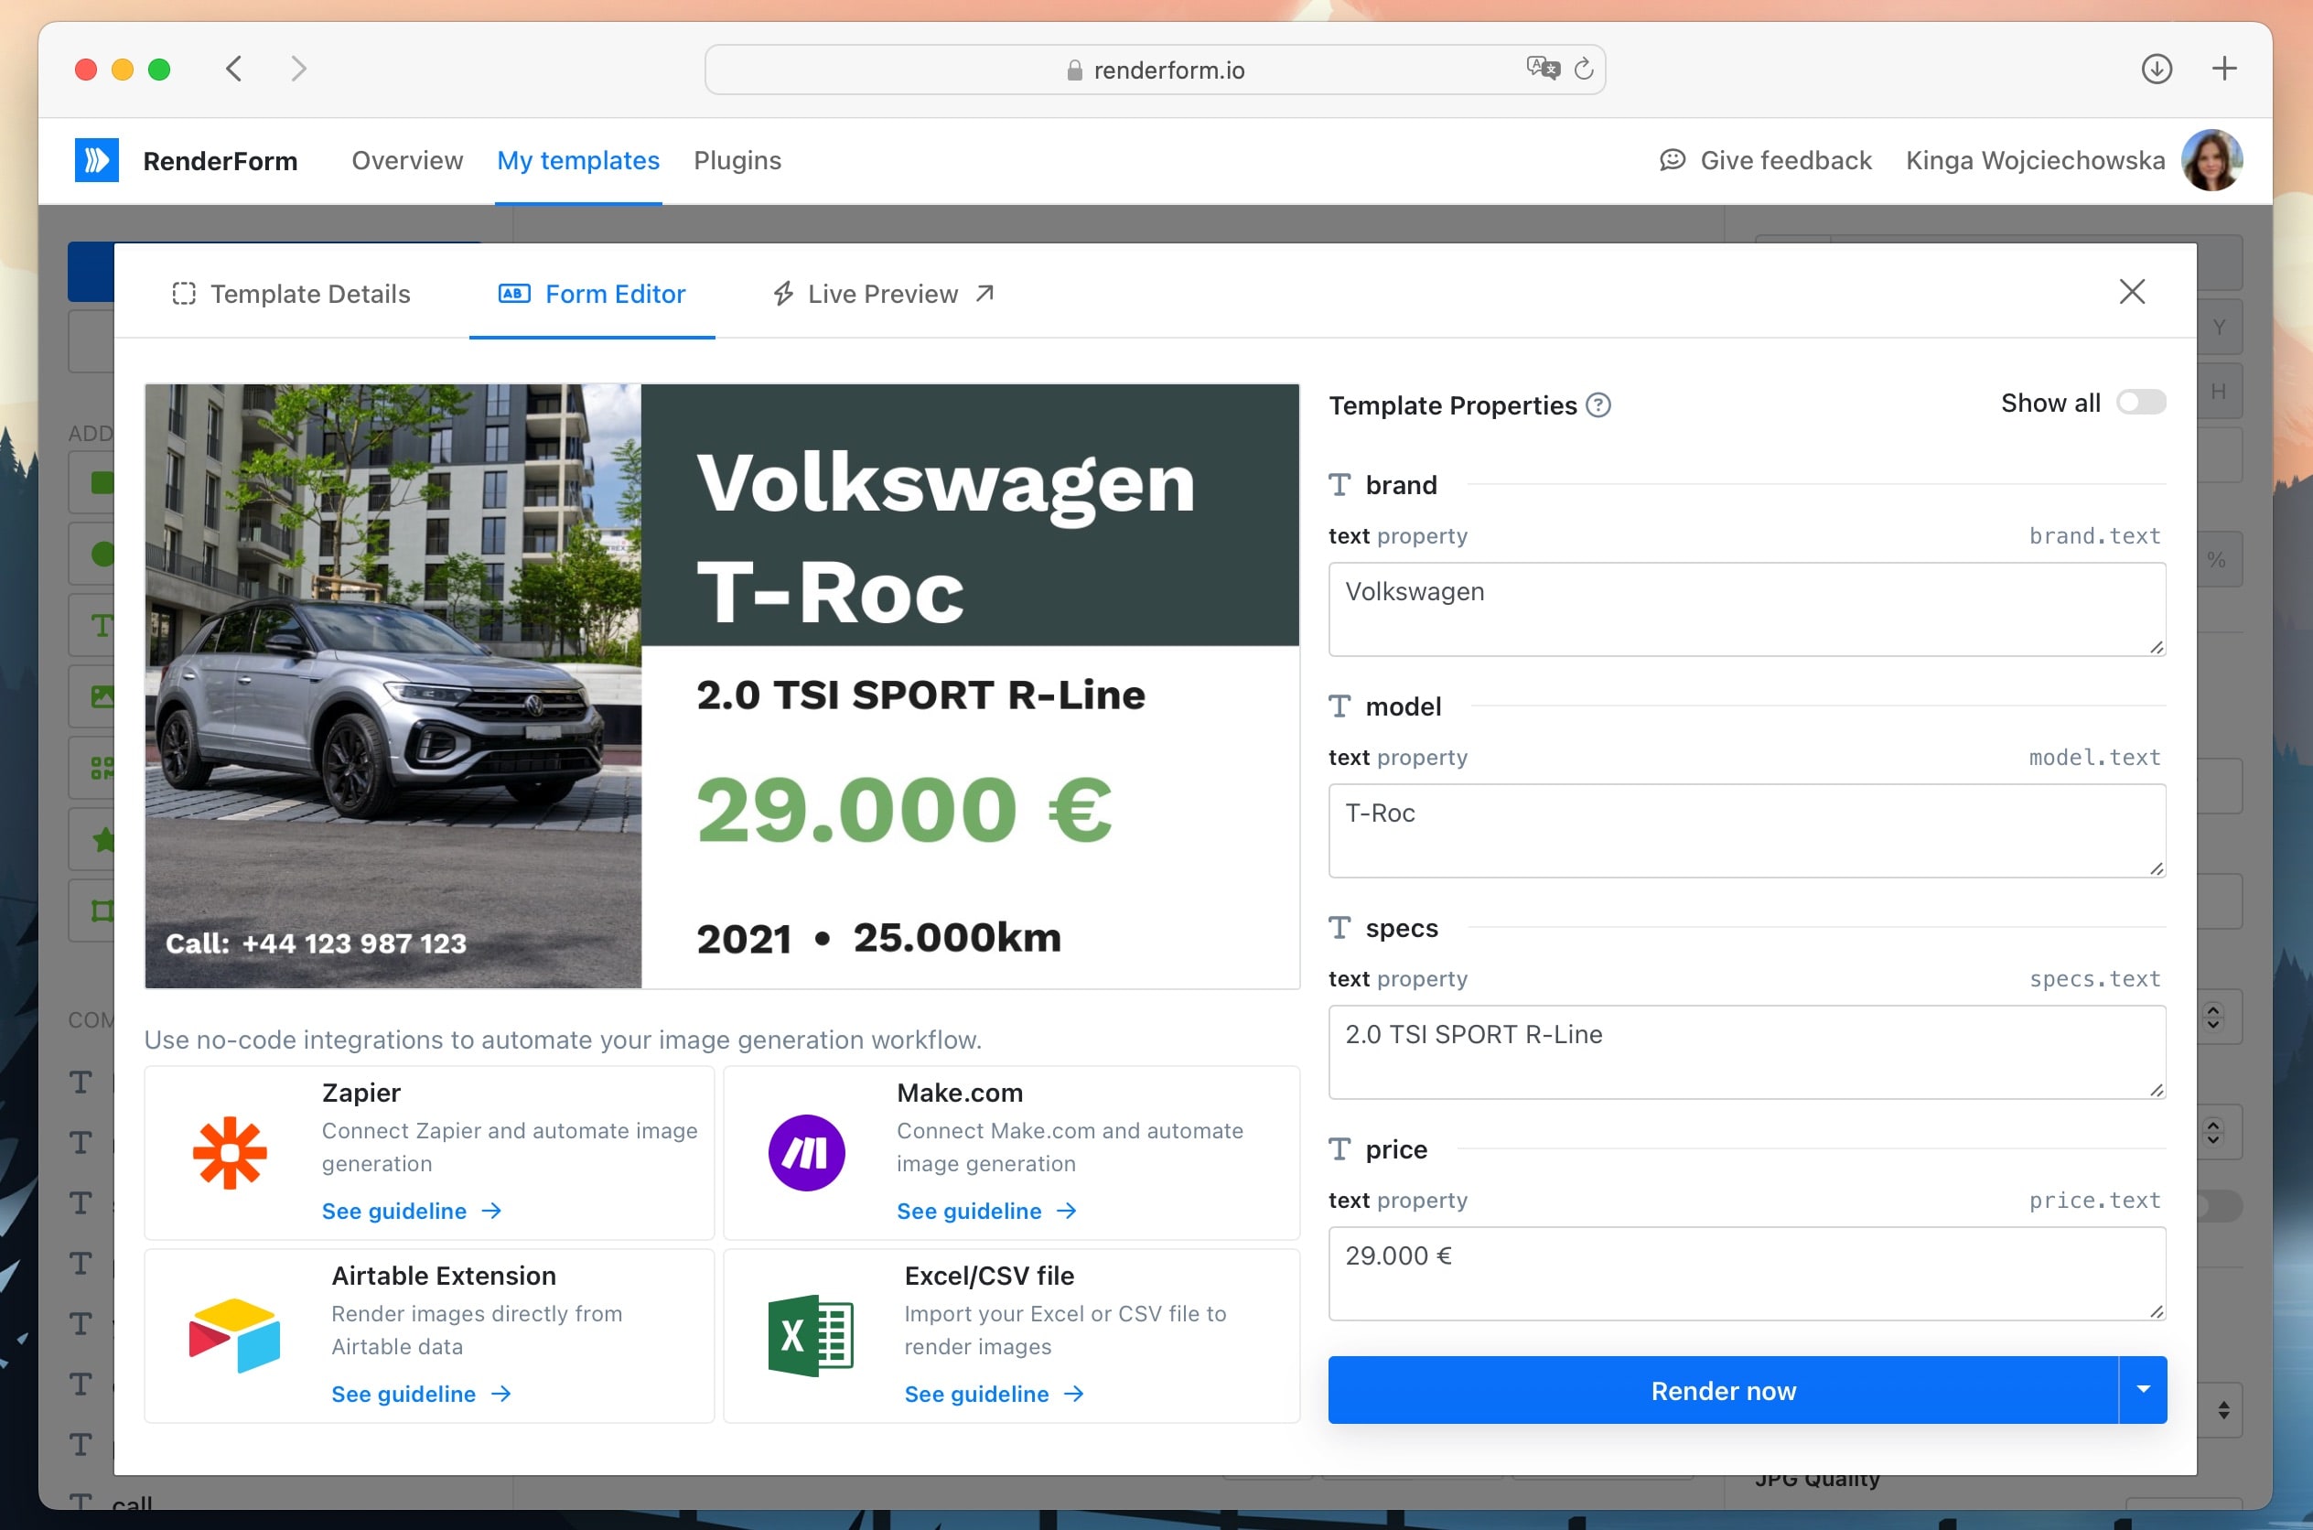
Task: Click the arrow next to Excel/CSV See guideline
Action: pyautogui.click(x=1073, y=1395)
